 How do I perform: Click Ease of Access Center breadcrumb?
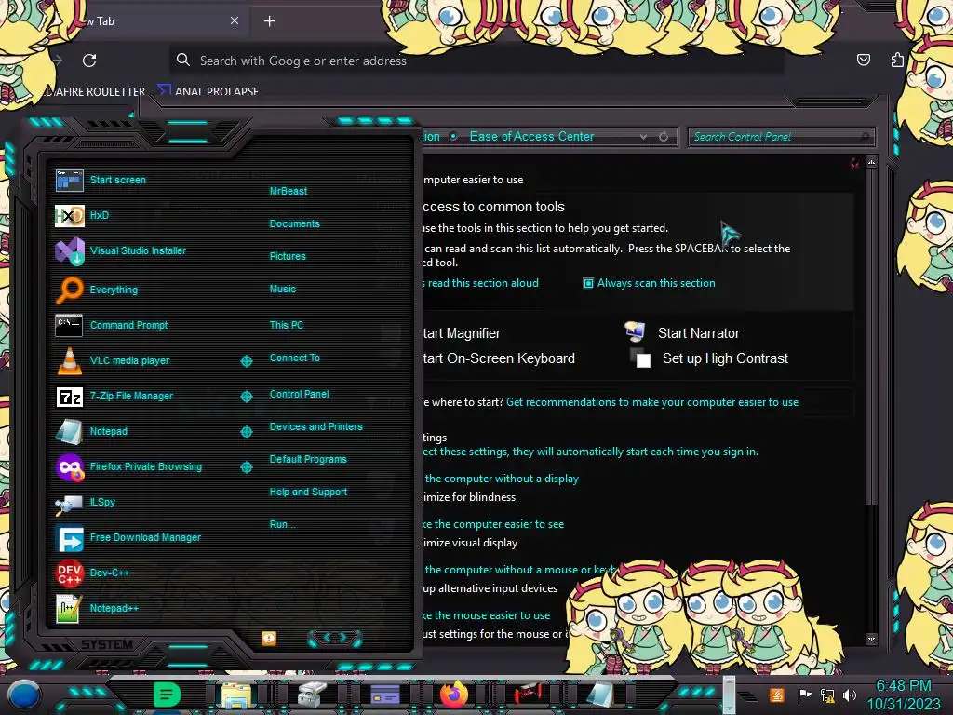tap(531, 137)
